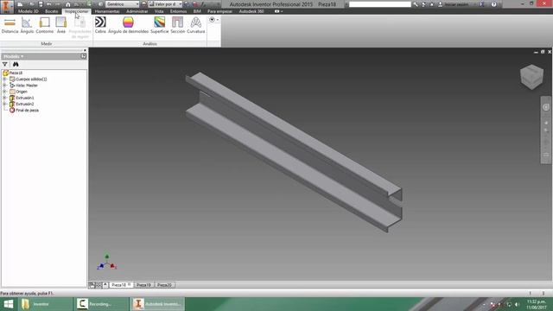This screenshot has width=553, height=311.
Task: Open the Para empezar ribbon tab
Action: tap(219, 11)
